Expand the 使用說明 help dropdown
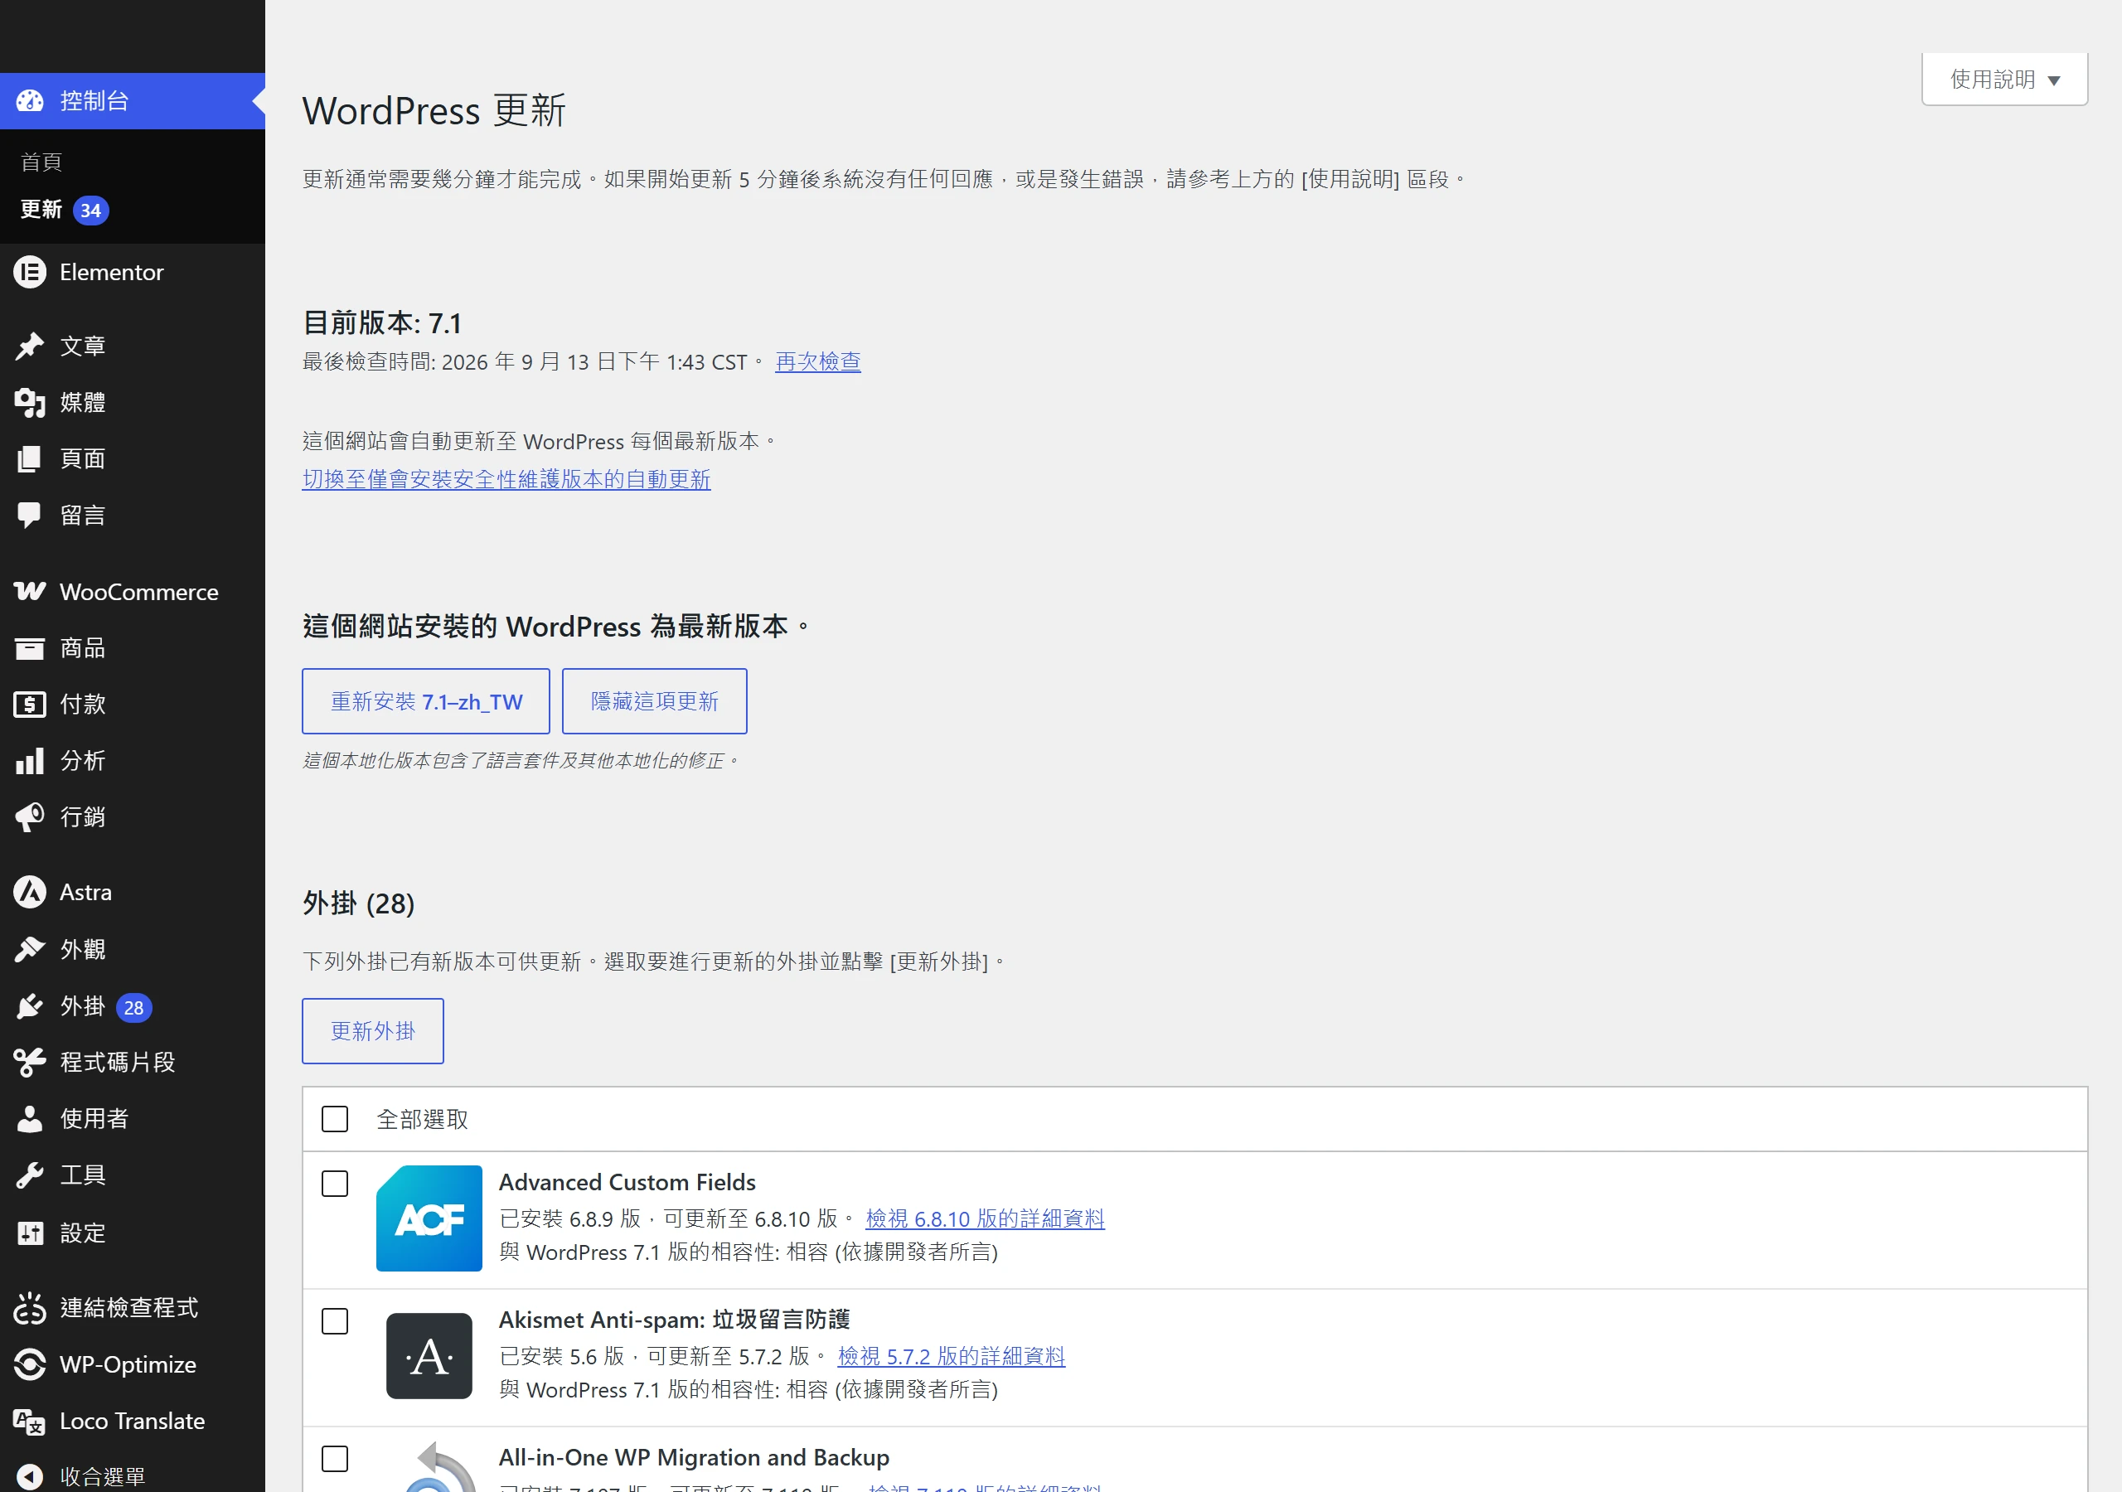Viewport: 2122px width, 1492px height. (x=2004, y=80)
